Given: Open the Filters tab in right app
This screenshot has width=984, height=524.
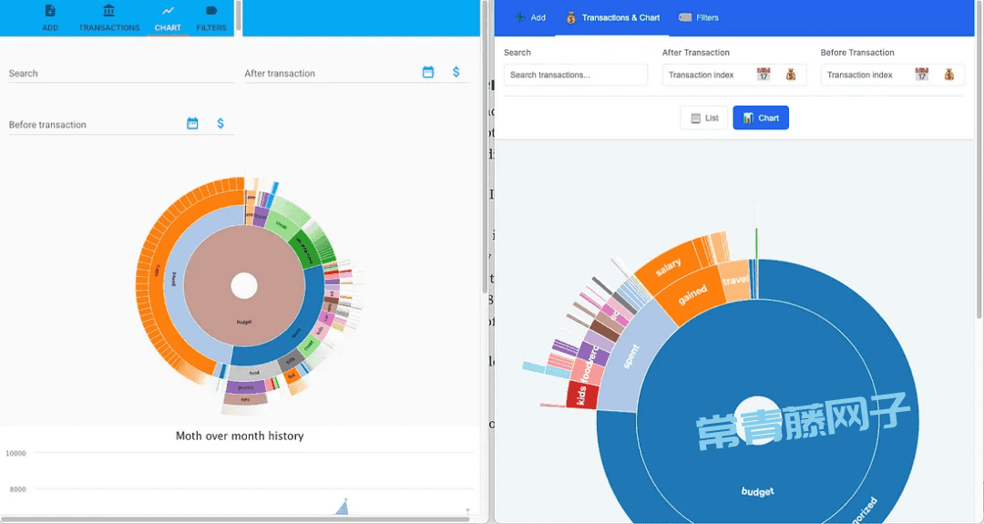Looking at the screenshot, I should (699, 17).
